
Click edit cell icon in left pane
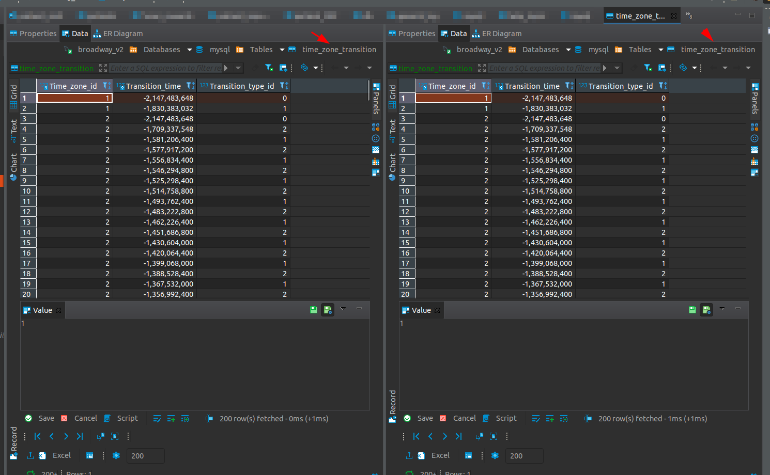click(x=157, y=419)
